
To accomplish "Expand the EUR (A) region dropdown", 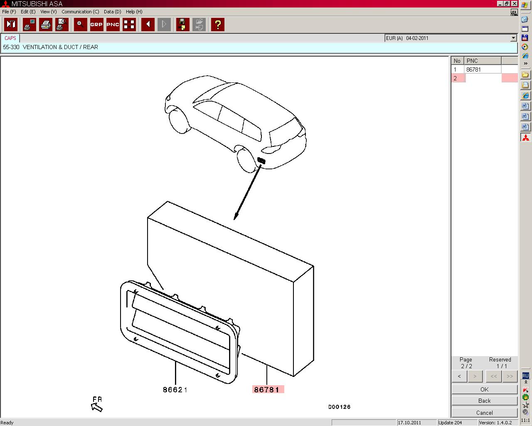I will coord(513,38).
